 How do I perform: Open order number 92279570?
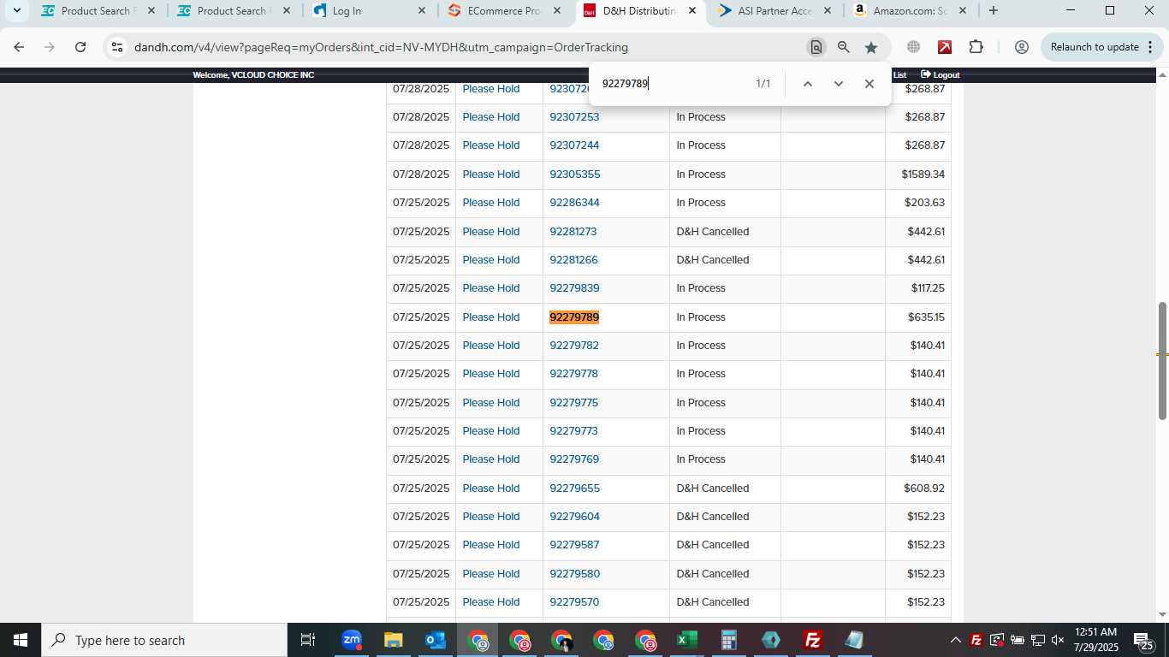point(574,602)
